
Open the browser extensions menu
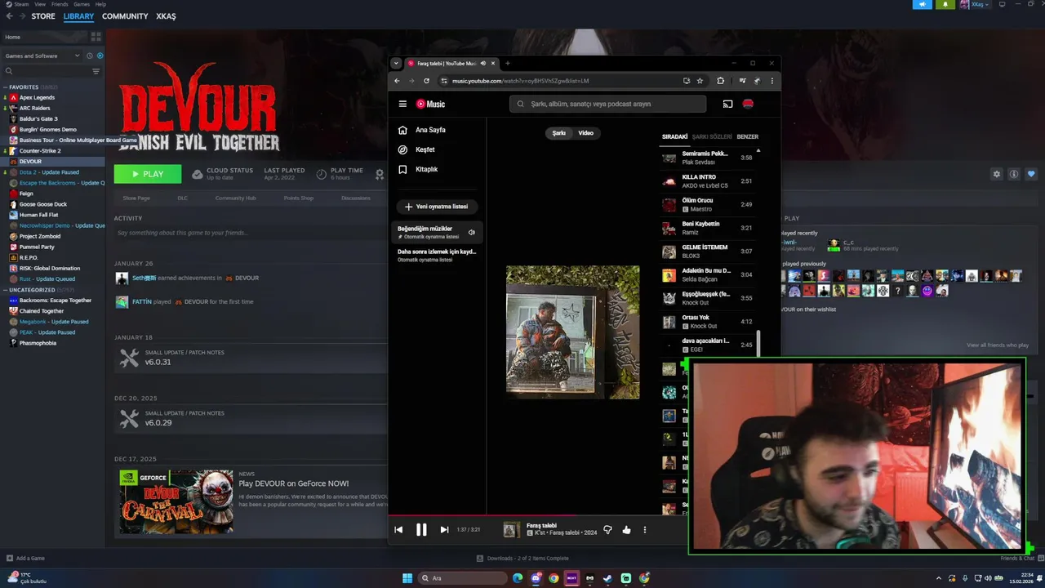point(720,81)
